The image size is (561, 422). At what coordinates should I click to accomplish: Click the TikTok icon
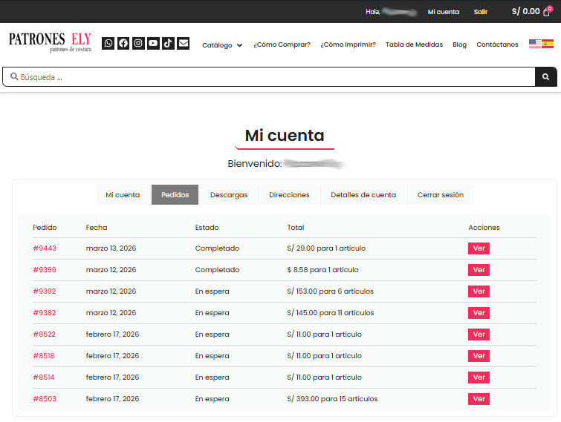168,43
